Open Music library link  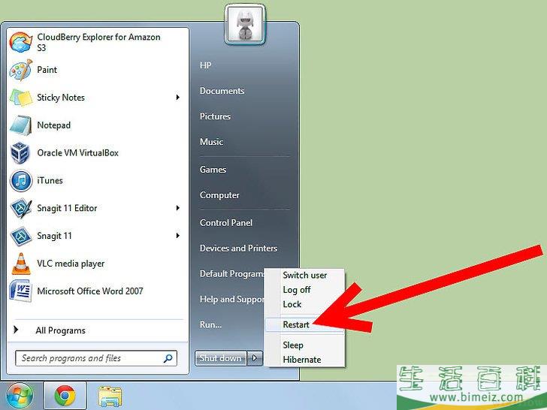point(211,142)
